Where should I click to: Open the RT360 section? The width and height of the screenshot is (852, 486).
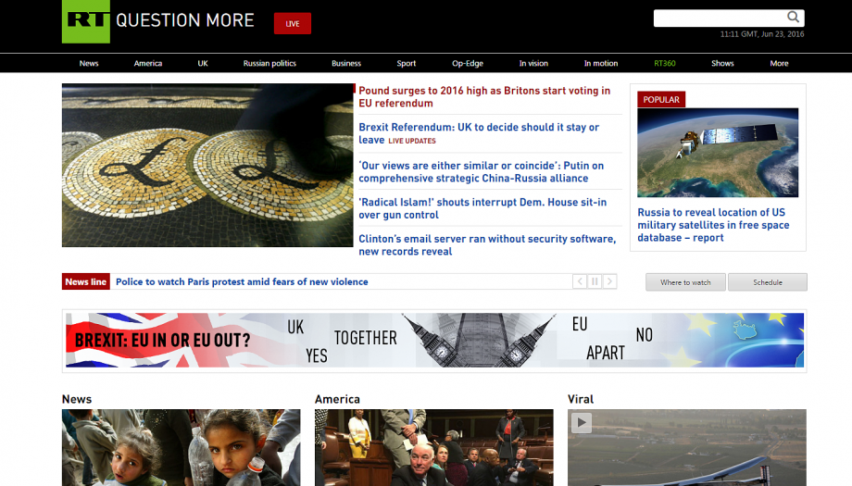coord(665,63)
